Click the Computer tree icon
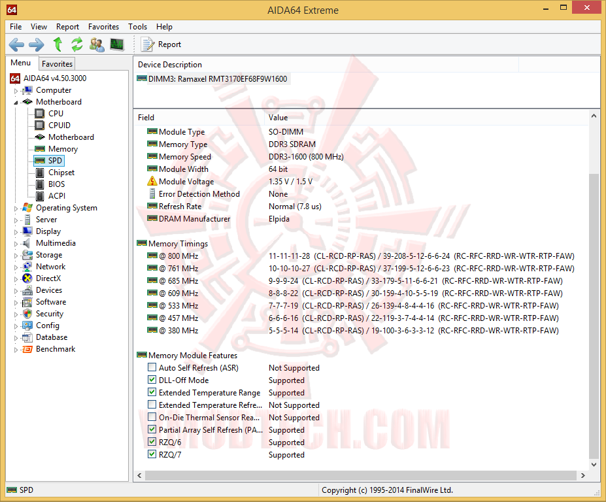Screen dimensions: 606x502 (x=27, y=90)
